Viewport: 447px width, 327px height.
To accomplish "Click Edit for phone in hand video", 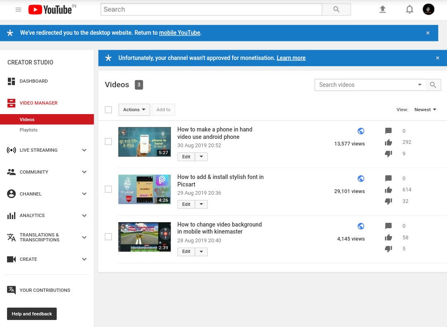I will tap(186, 157).
